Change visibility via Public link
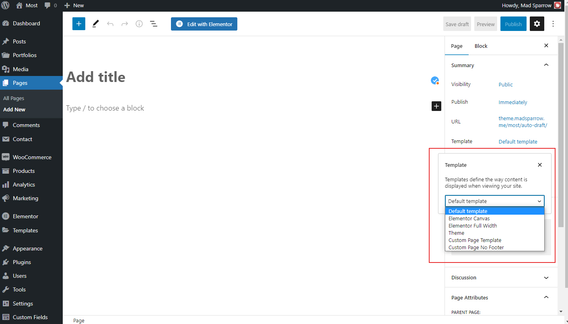The image size is (568, 324). point(506,84)
